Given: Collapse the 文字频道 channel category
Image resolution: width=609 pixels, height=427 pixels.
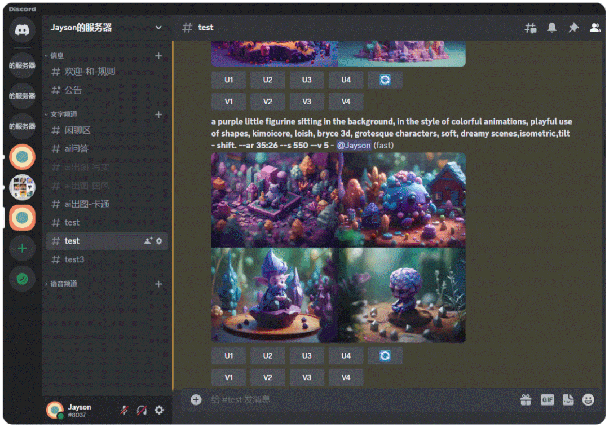Looking at the screenshot, I should click(63, 115).
